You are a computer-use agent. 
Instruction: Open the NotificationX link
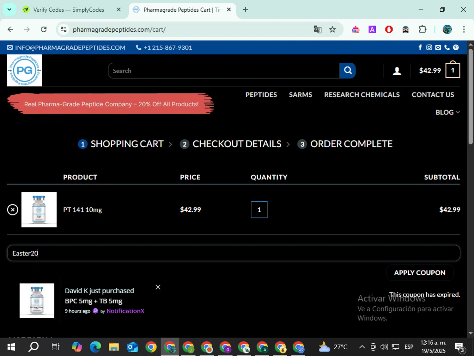pyautogui.click(x=125, y=311)
